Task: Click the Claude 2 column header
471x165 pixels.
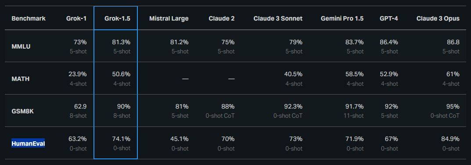Action: (x=222, y=18)
